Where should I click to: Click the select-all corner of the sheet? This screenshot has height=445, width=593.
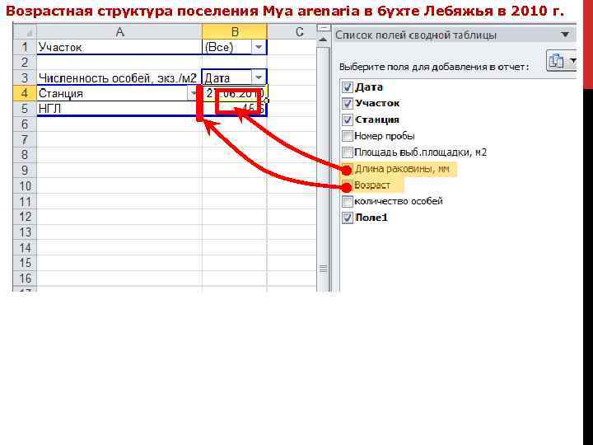(25, 32)
